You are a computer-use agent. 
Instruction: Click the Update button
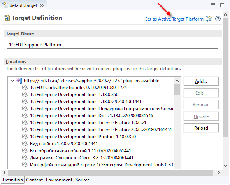pos(201,116)
